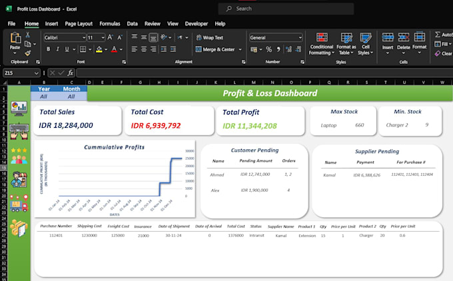The height and width of the screenshot is (281, 453).
Task: Toggle Underline formatting
Action: coord(67,49)
